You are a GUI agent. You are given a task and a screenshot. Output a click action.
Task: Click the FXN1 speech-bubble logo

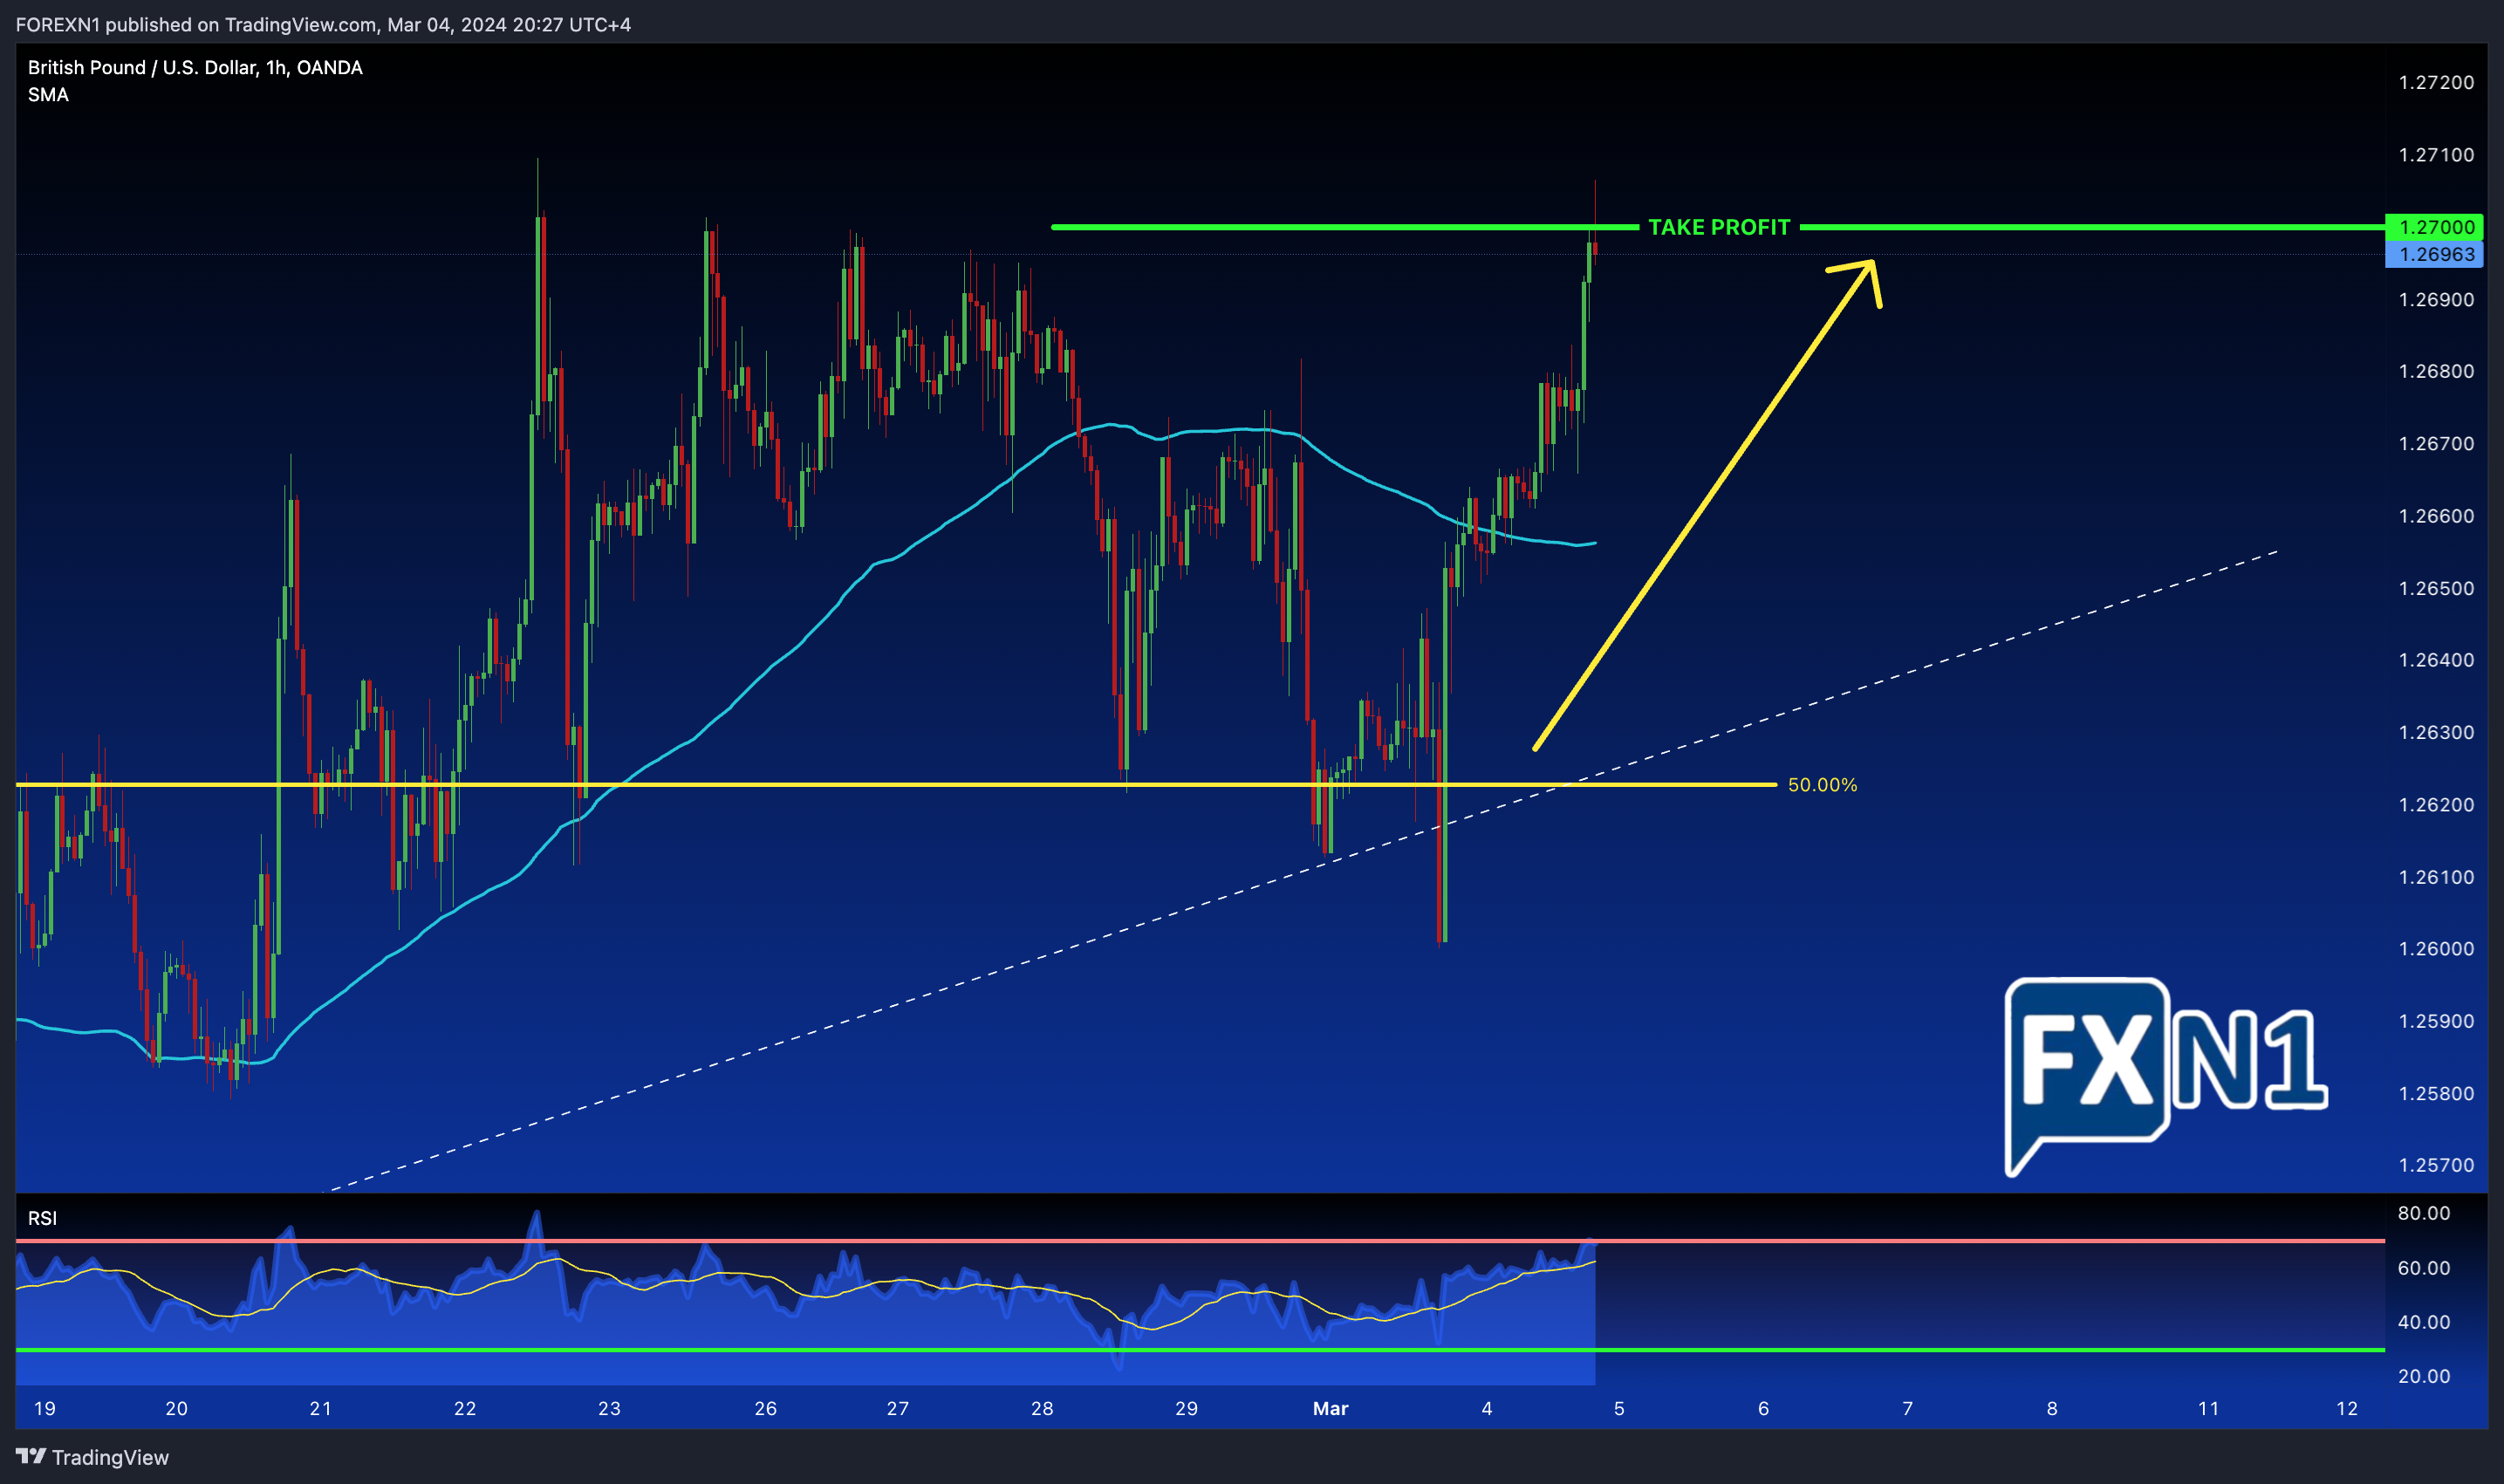tap(2167, 1077)
